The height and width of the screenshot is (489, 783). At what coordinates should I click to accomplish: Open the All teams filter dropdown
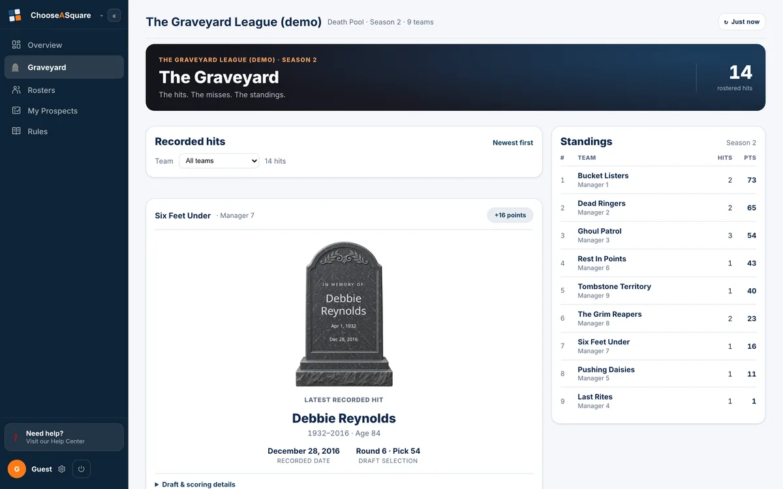point(219,160)
